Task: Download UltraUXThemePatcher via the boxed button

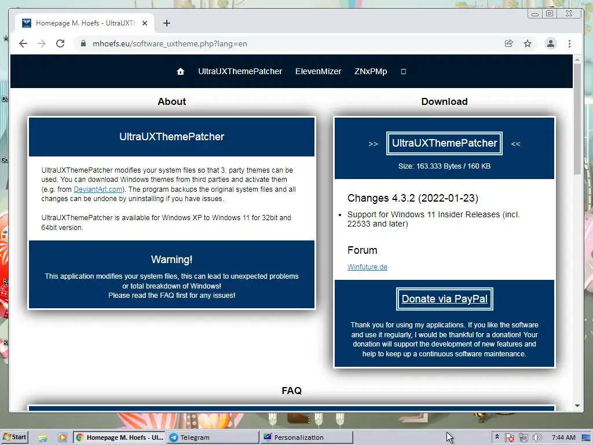Action: [444, 143]
